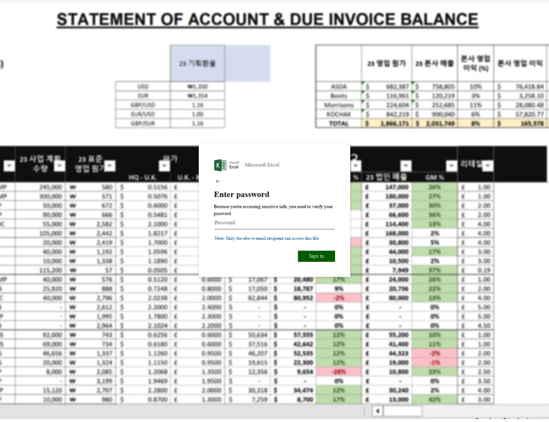Click the left scroll arrow at sheet bottom
The height and width of the screenshot is (422, 549).
point(377,411)
